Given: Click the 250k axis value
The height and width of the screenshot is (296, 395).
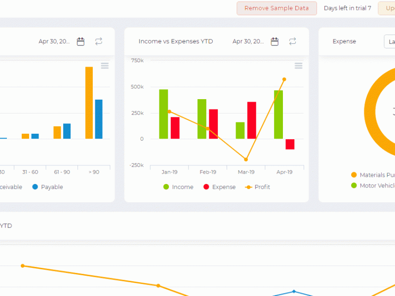Looking at the screenshot, I should [x=137, y=113].
